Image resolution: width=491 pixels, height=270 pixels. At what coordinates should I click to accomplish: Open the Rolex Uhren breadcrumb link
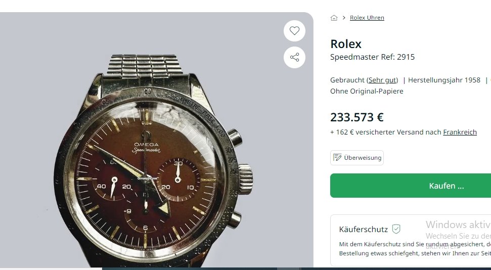[x=367, y=18]
